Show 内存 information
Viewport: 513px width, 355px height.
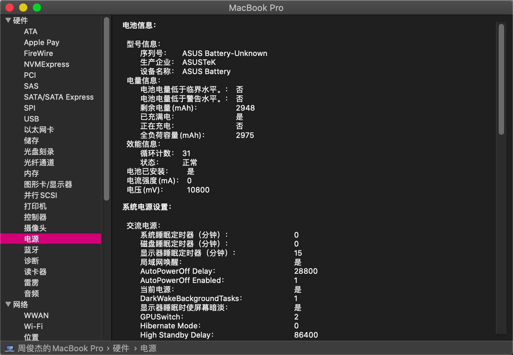point(31,173)
